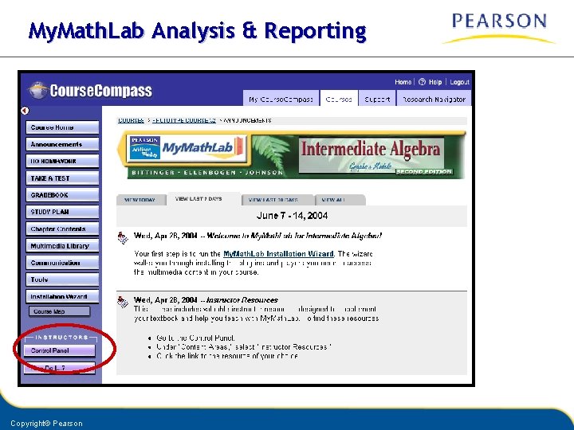
Task: Open the Study Plan button
Action: [x=62, y=212]
